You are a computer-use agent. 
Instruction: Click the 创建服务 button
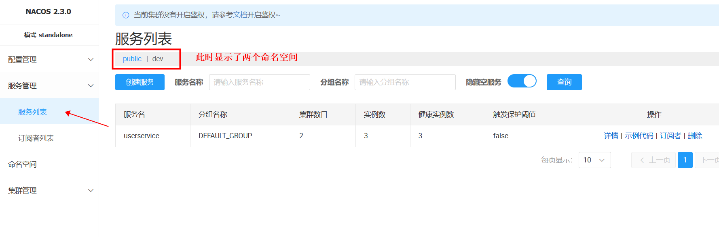pyautogui.click(x=140, y=82)
